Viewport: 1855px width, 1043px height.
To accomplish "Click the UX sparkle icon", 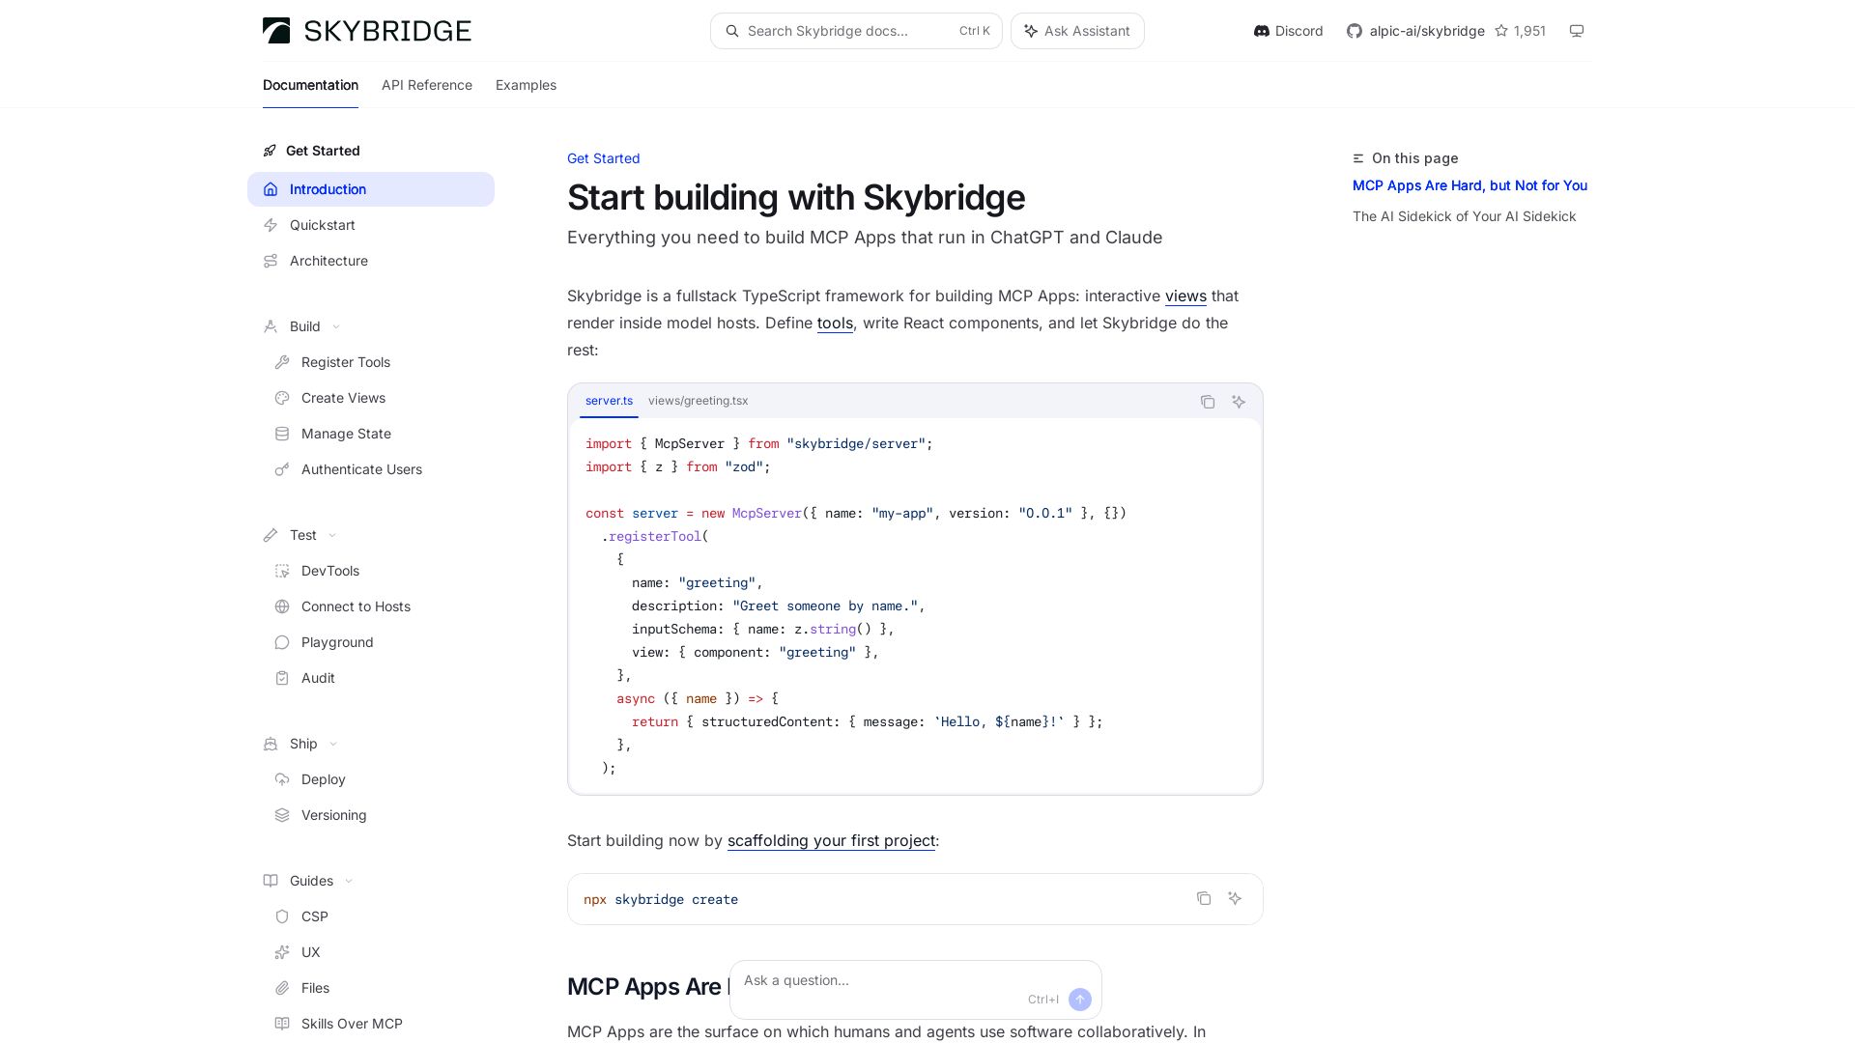I will (282, 952).
